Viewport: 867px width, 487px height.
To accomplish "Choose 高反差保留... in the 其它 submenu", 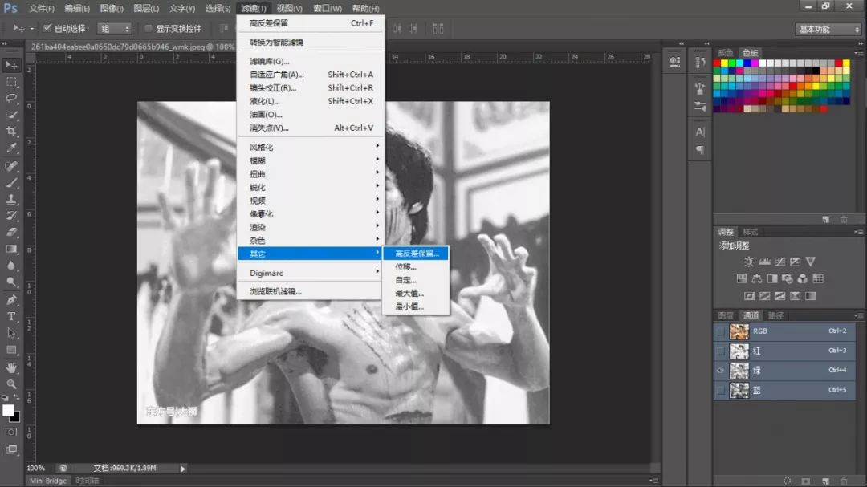I will (x=416, y=254).
